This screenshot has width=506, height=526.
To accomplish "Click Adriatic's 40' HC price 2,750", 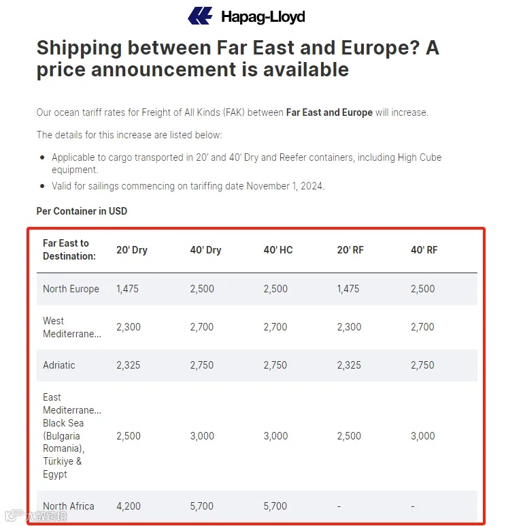I will coord(275,365).
